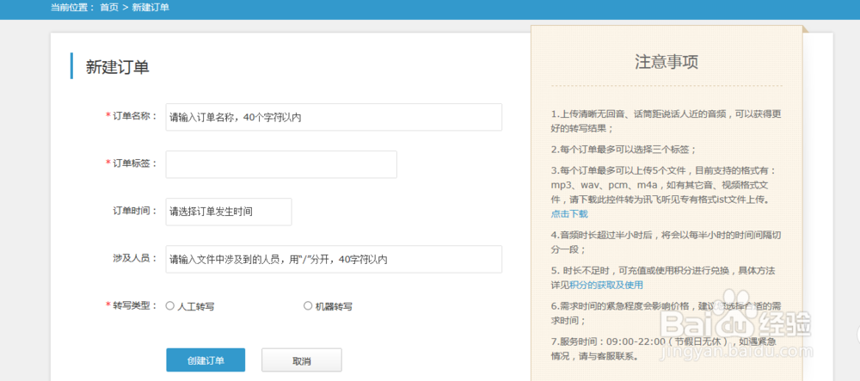Click the 首页 breadcrumb link
Image resolution: width=860 pixels, height=381 pixels.
coord(109,9)
